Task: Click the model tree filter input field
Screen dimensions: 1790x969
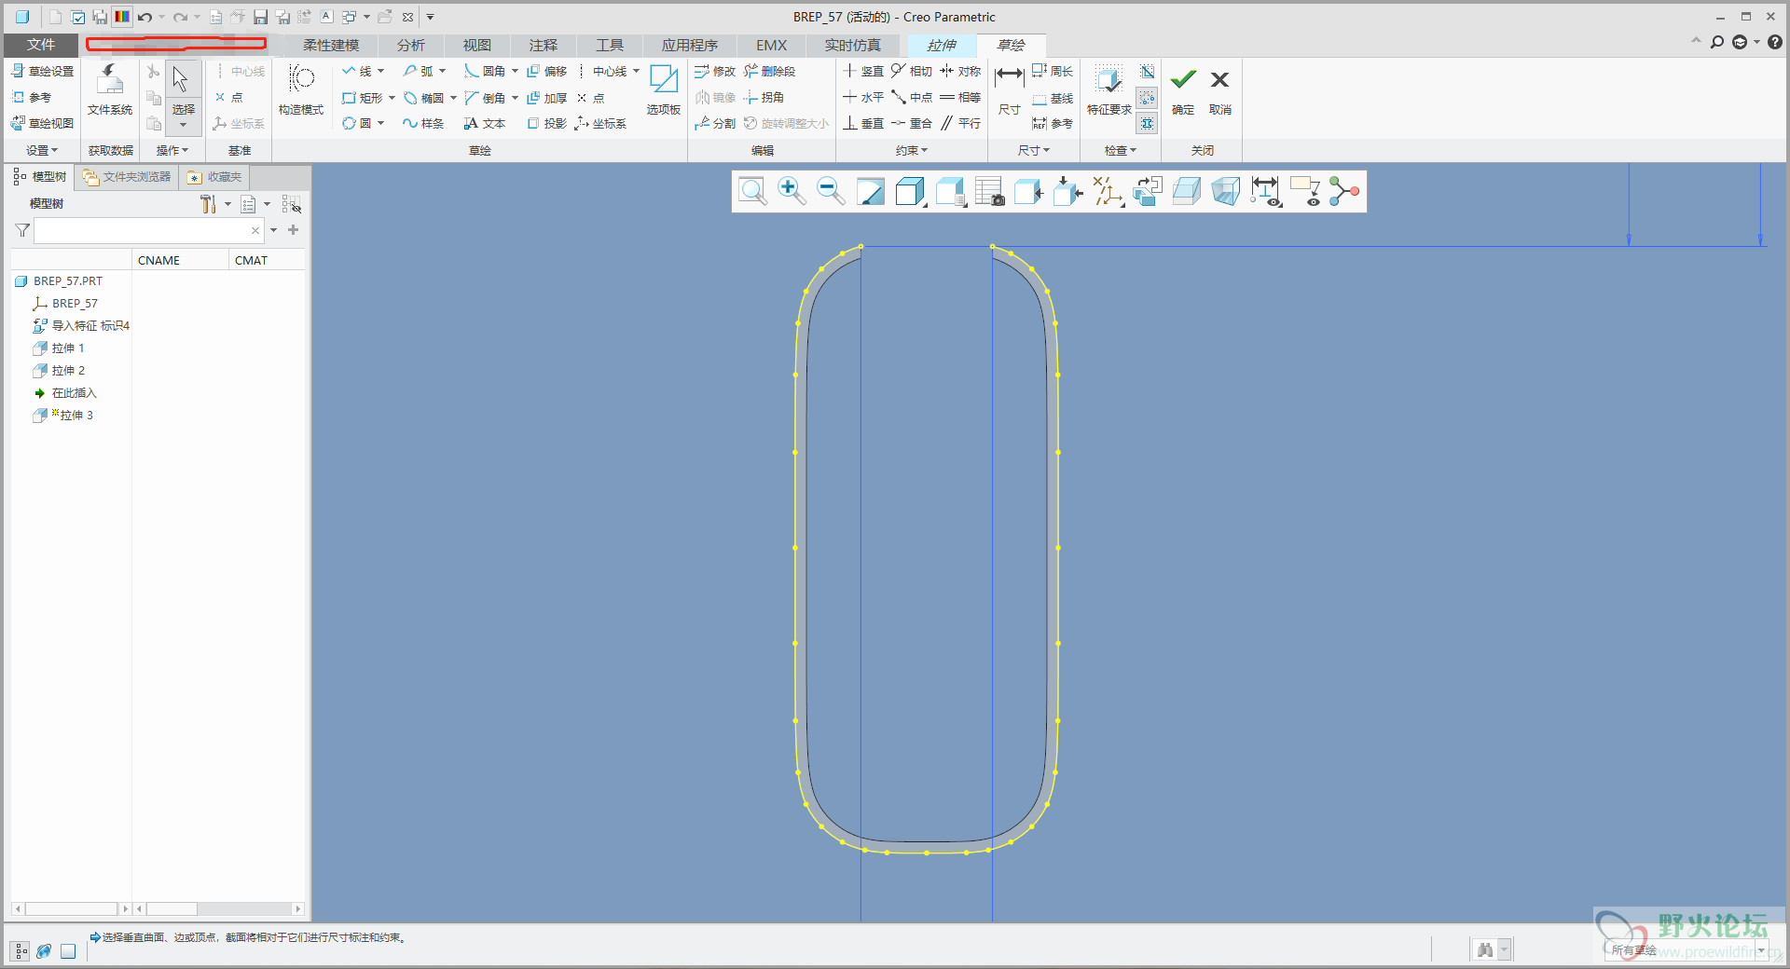Action: pyautogui.click(x=149, y=230)
